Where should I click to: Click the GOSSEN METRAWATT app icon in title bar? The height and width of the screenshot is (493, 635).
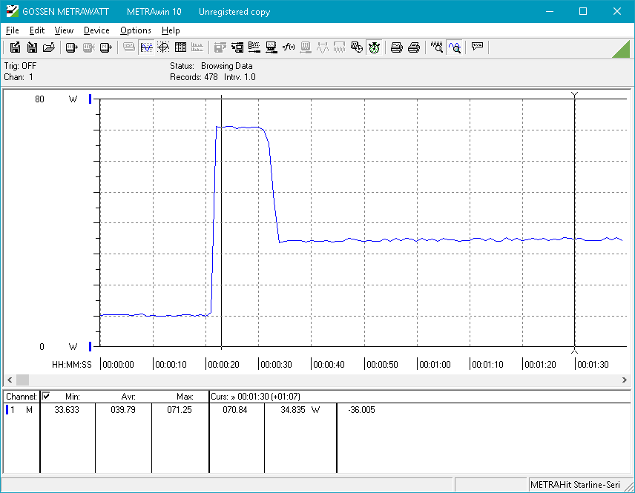click(12, 11)
